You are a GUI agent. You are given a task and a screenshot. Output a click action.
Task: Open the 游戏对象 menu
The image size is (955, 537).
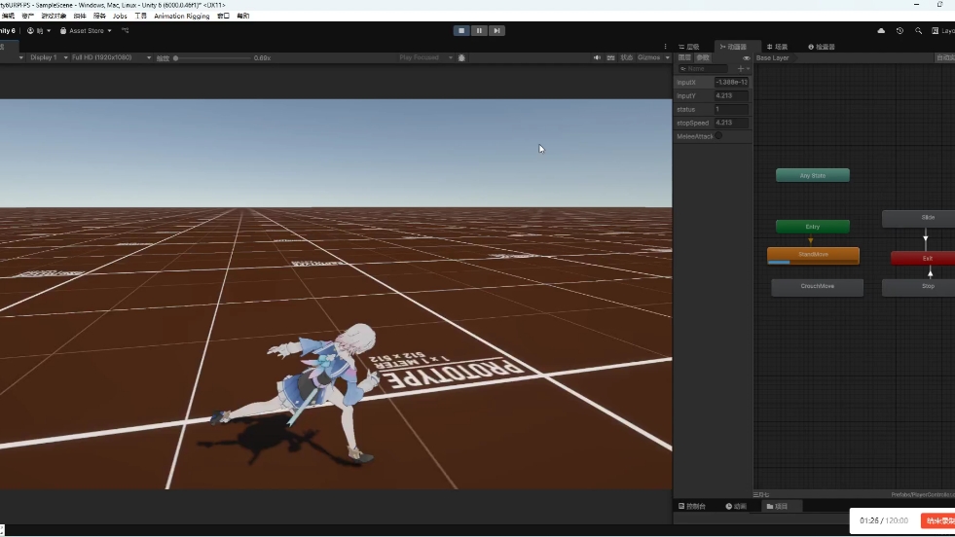[54, 16]
